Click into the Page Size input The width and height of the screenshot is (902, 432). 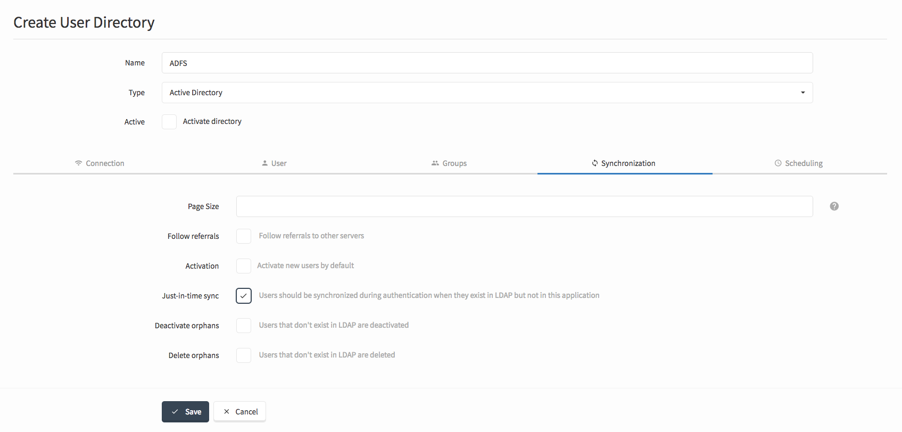pos(524,206)
